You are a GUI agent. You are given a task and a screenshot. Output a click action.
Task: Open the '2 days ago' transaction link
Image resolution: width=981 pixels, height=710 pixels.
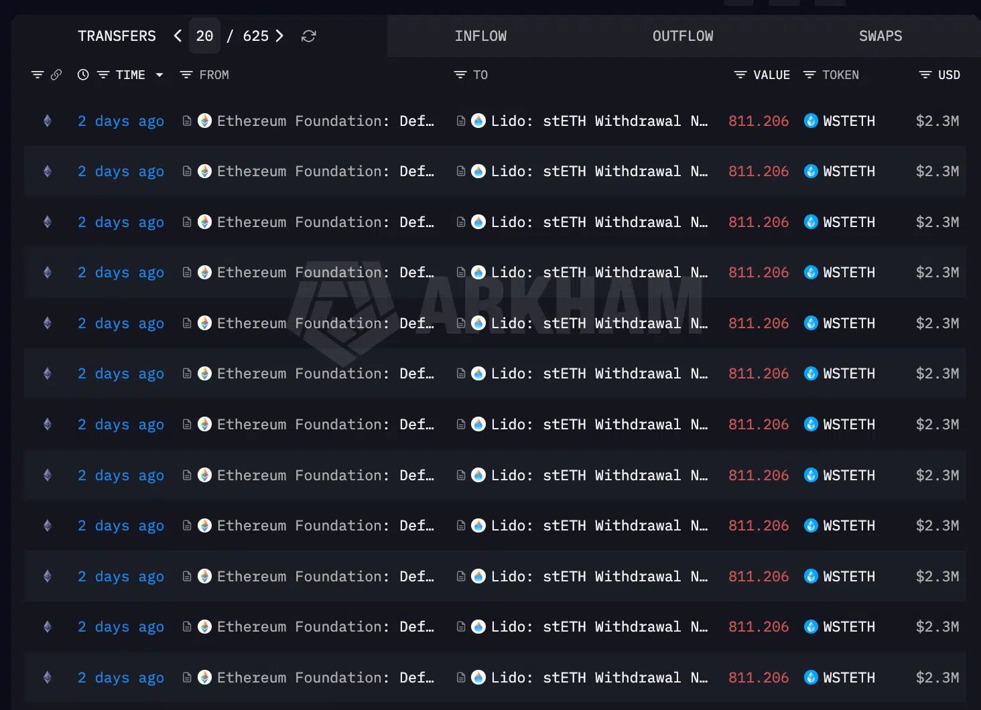[121, 121]
